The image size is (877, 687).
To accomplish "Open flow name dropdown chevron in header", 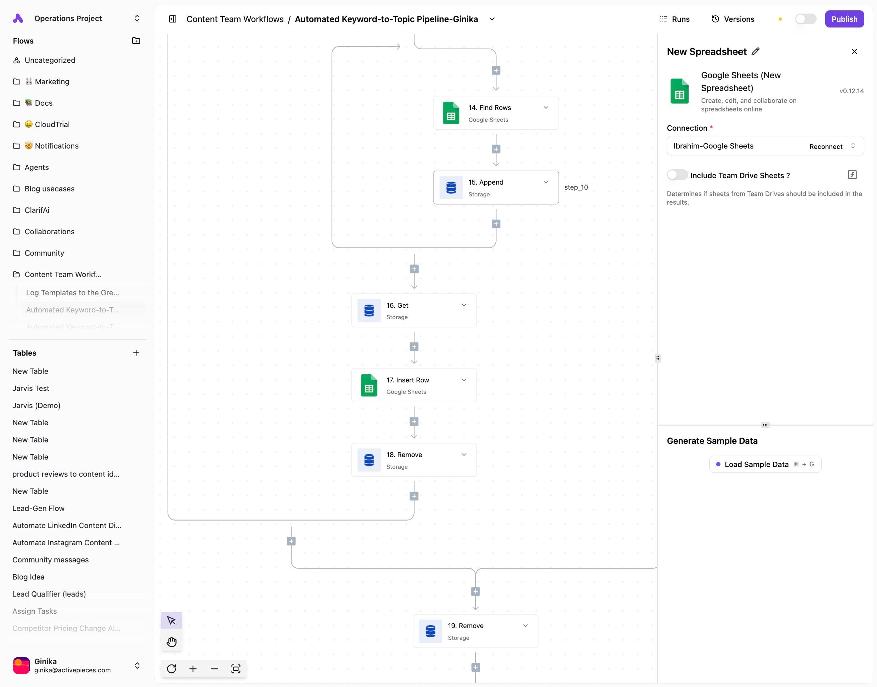I will 492,19.
